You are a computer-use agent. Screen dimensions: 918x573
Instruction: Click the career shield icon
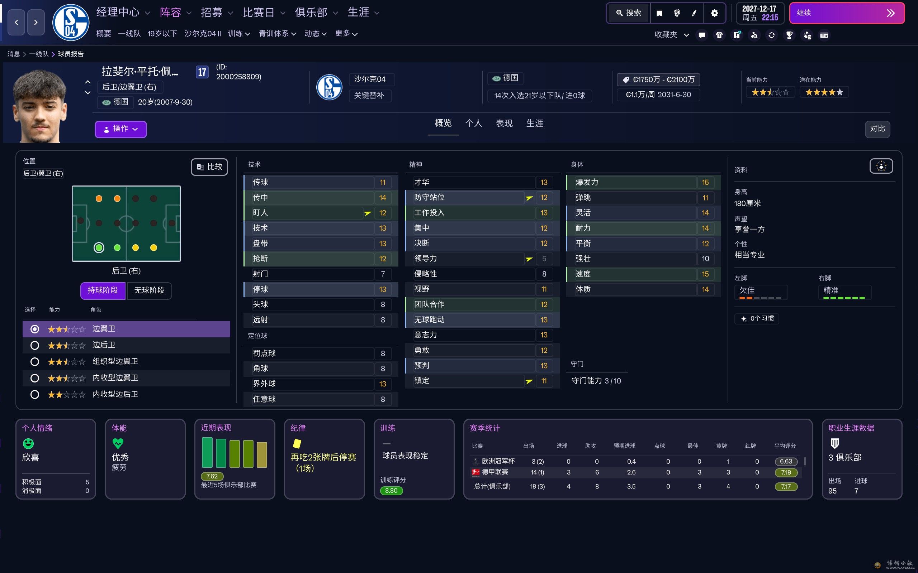pos(834,443)
